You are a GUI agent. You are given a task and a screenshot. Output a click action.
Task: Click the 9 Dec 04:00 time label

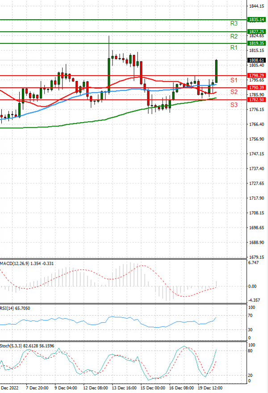66,388
